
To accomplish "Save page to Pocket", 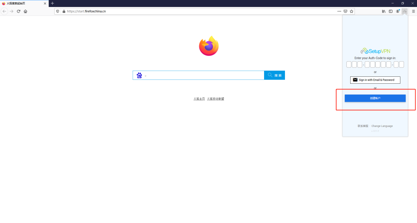I will tap(346, 11).
